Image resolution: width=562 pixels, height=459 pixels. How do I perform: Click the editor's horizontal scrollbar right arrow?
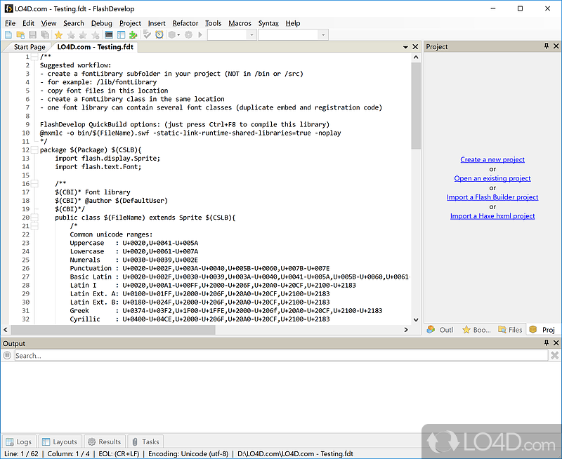coord(406,329)
